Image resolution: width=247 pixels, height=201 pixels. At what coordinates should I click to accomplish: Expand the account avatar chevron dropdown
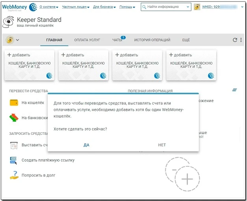(17, 40)
